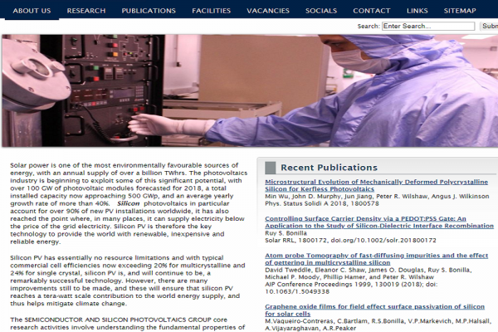
Task: Select the Recent Publications heading
Action: pos(329,168)
